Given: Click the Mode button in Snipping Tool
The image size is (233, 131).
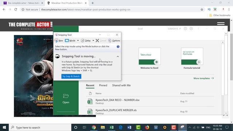Looking at the screenshot, I should point(70,40).
